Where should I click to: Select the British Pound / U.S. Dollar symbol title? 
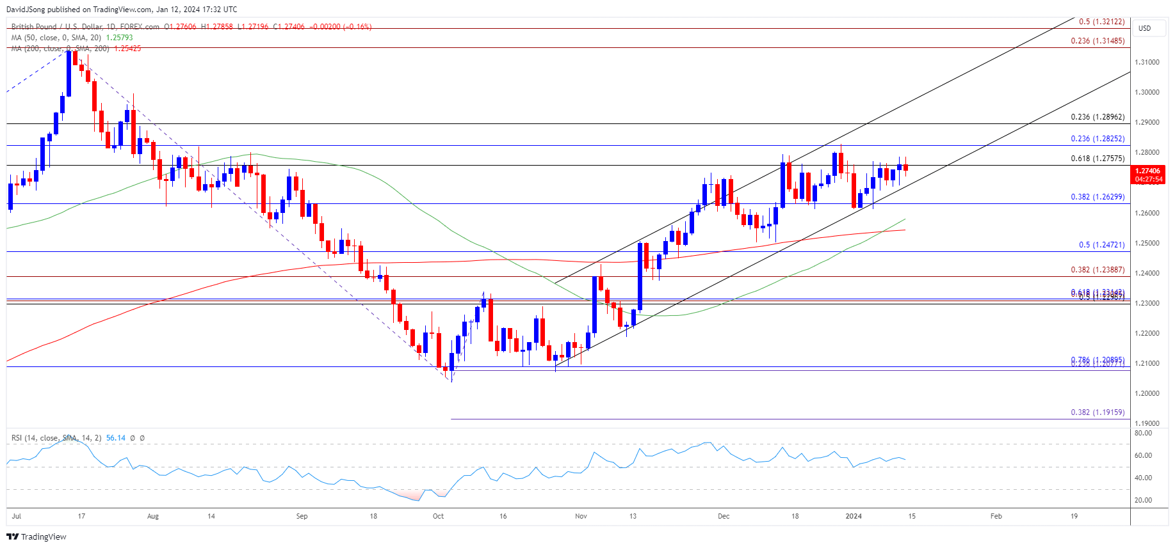(x=85, y=27)
